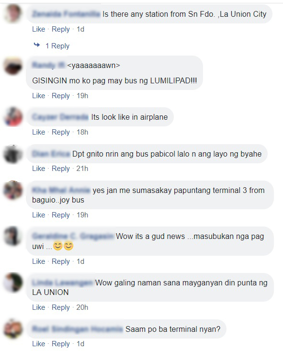Viewport: 283px width, 351px height.
Task: Open avatar beside 'gud news' comment
Action: (13, 236)
